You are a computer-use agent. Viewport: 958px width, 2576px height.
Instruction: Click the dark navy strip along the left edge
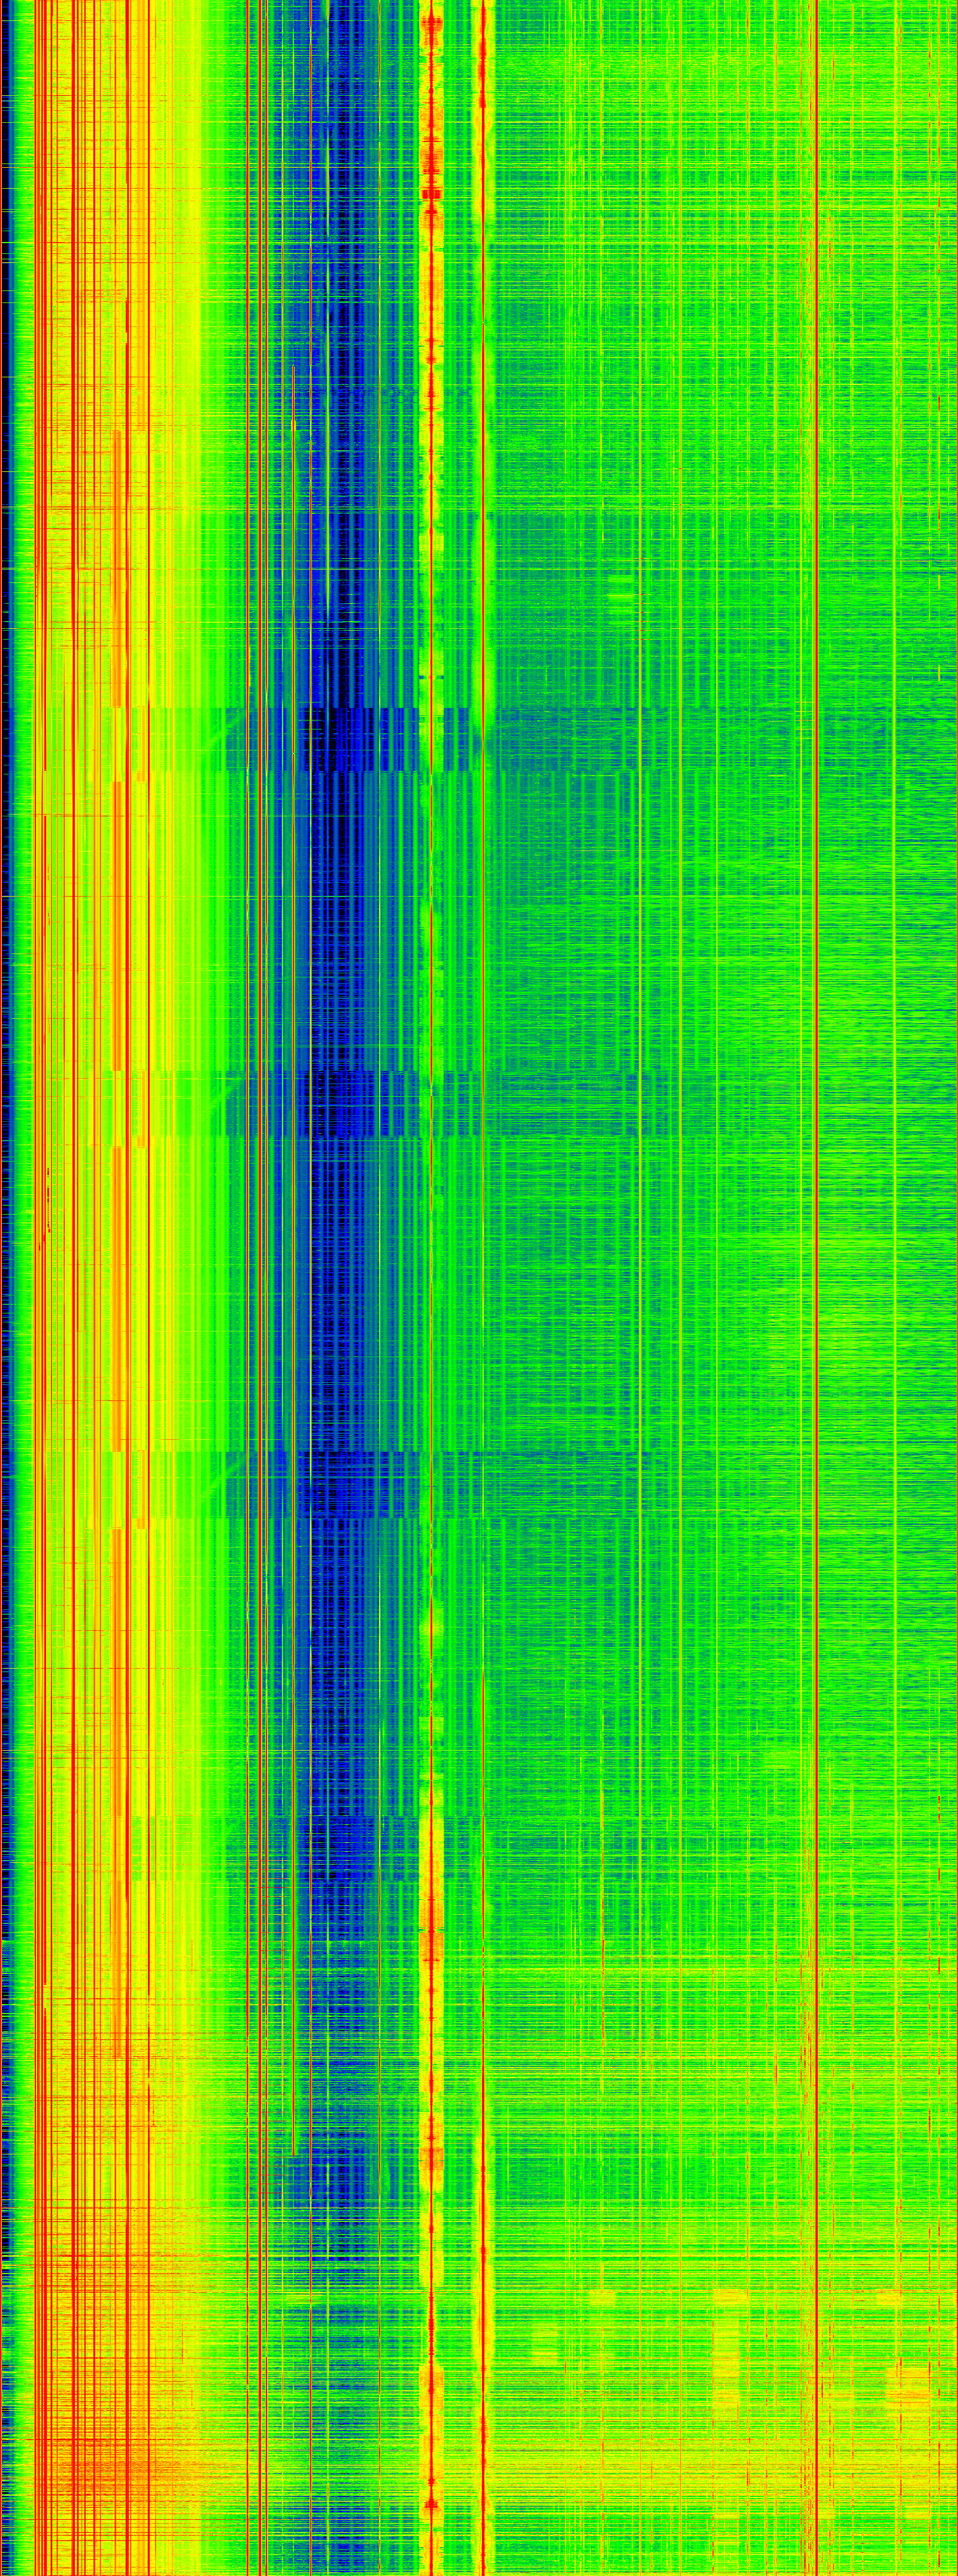coord(5,400)
